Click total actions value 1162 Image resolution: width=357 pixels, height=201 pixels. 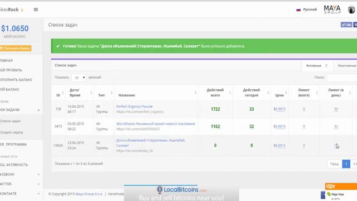click(x=215, y=127)
